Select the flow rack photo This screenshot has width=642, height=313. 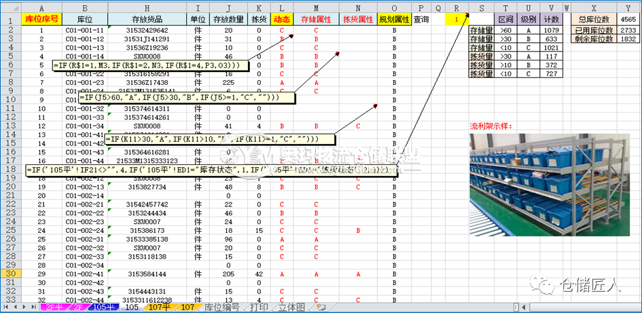click(x=550, y=185)
